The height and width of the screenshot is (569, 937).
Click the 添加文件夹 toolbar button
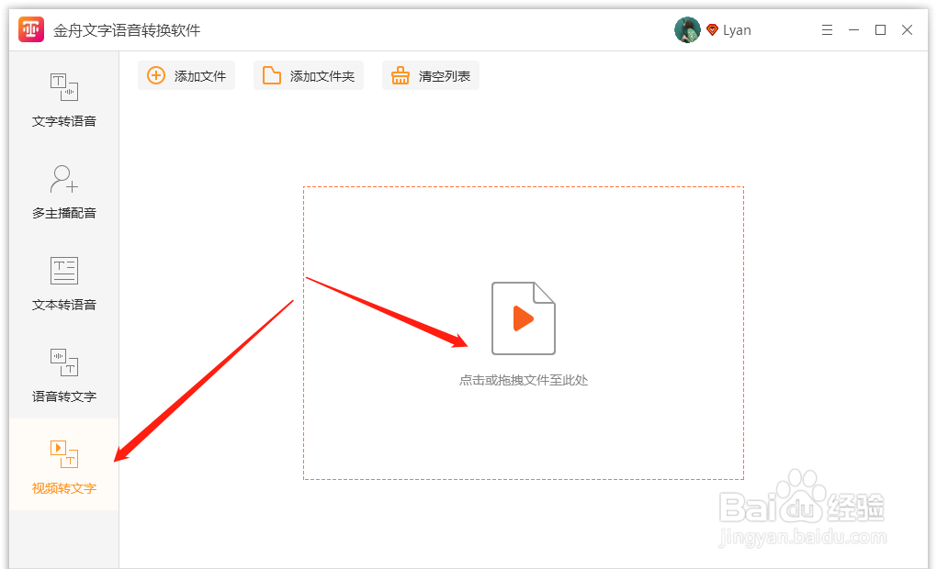[308, 75]
